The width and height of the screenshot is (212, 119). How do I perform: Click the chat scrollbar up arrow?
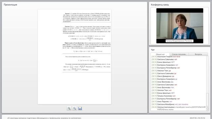(x=207, y=107)
